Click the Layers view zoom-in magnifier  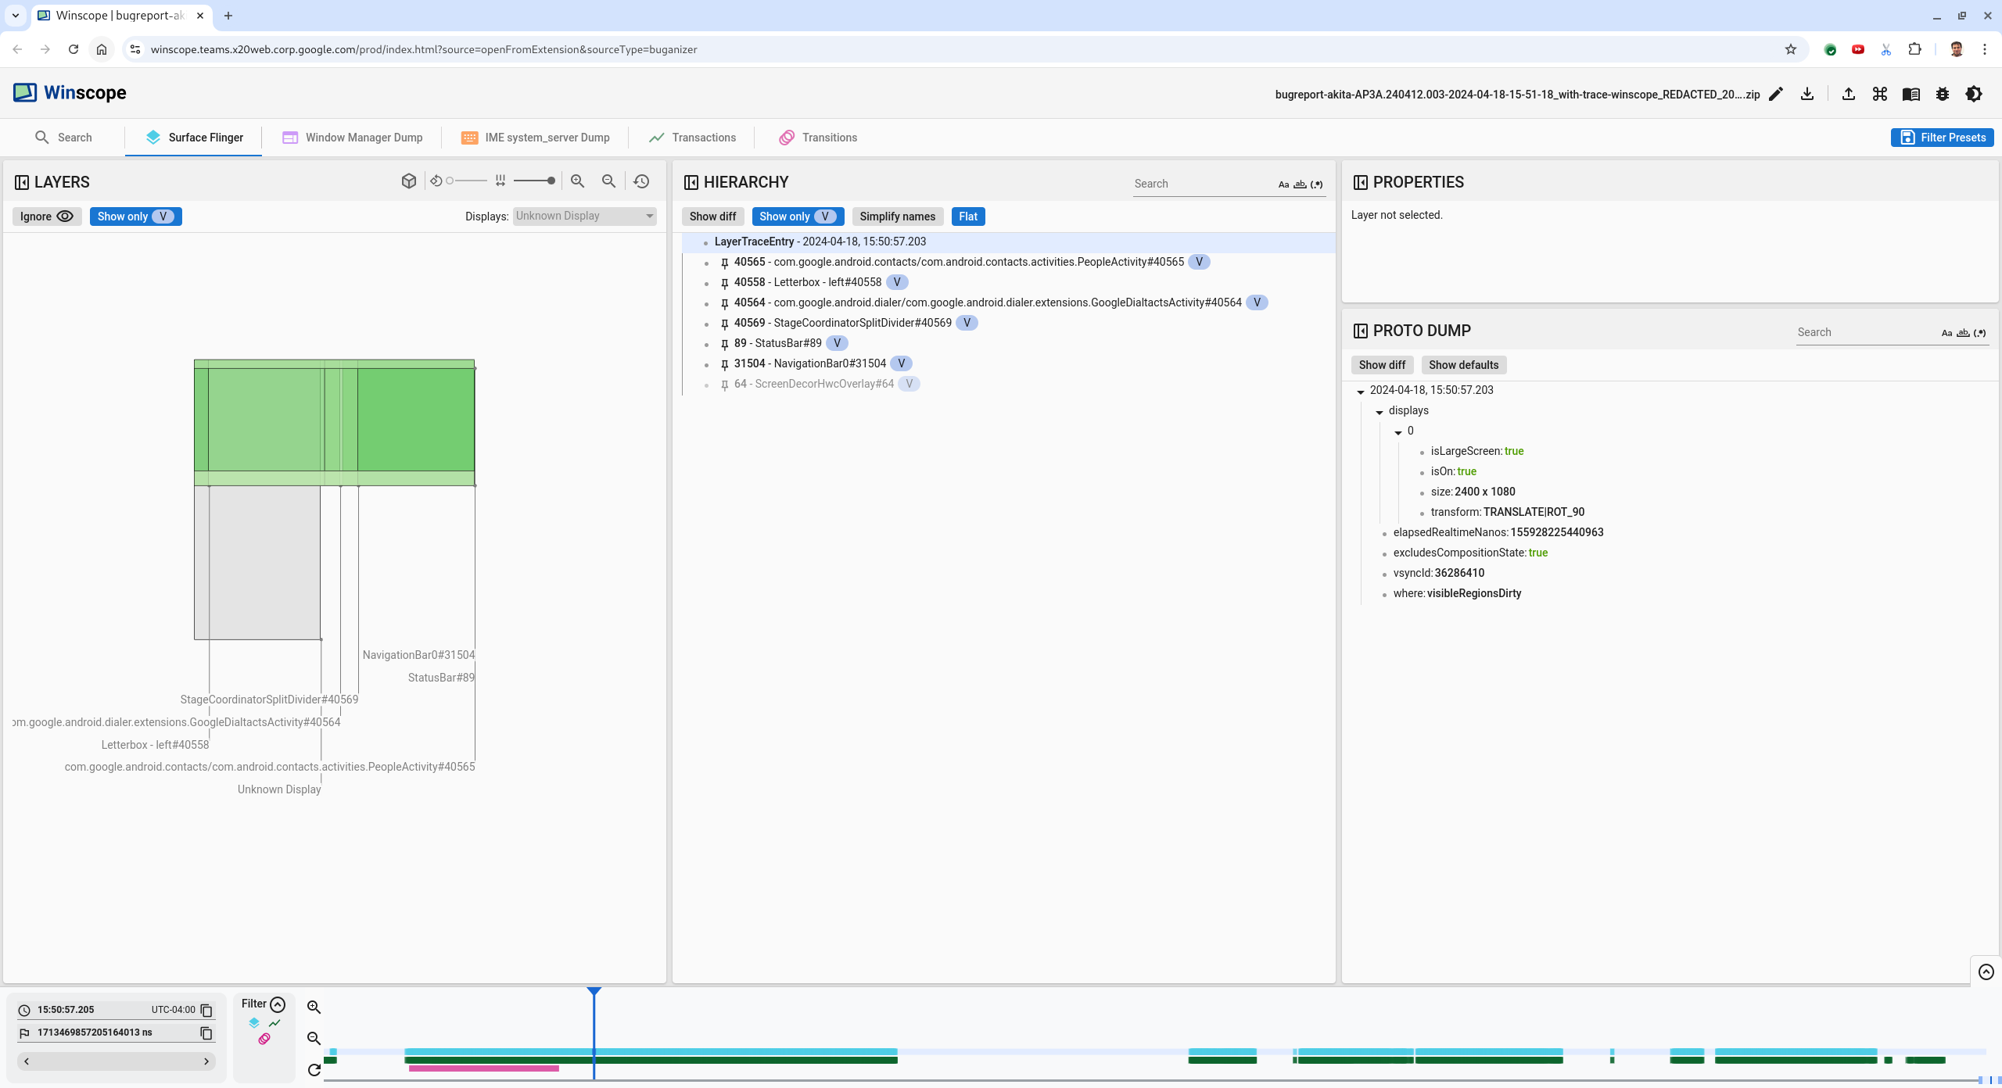[x=578, y=181]
